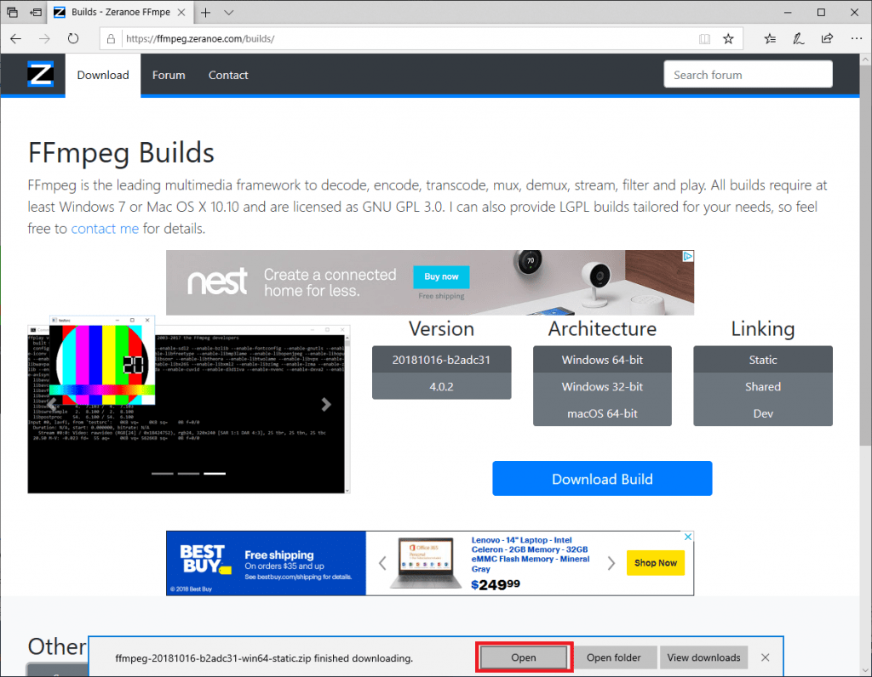Click the nest logo in banner ad
This screenshot has height=677, width=872.
pos(217,282)
